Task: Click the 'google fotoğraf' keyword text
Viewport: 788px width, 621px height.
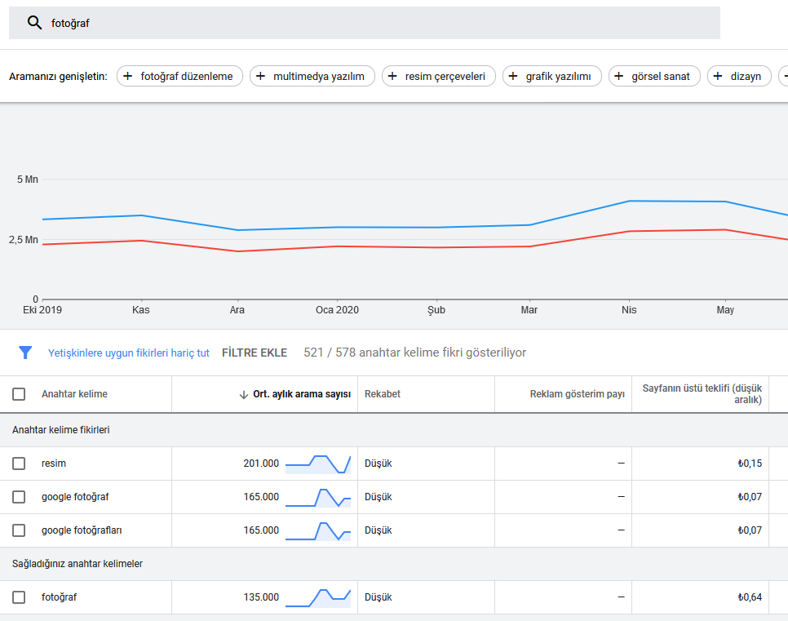Action: [75, 497]
